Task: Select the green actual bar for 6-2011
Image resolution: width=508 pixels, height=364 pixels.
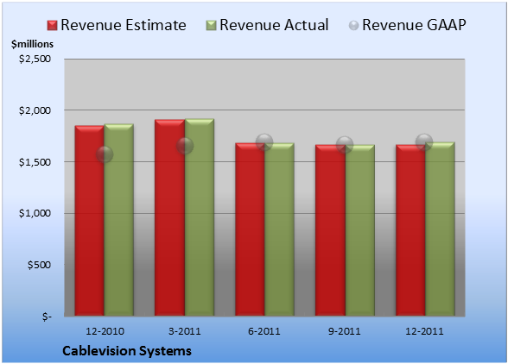Action: click(279, 229)
